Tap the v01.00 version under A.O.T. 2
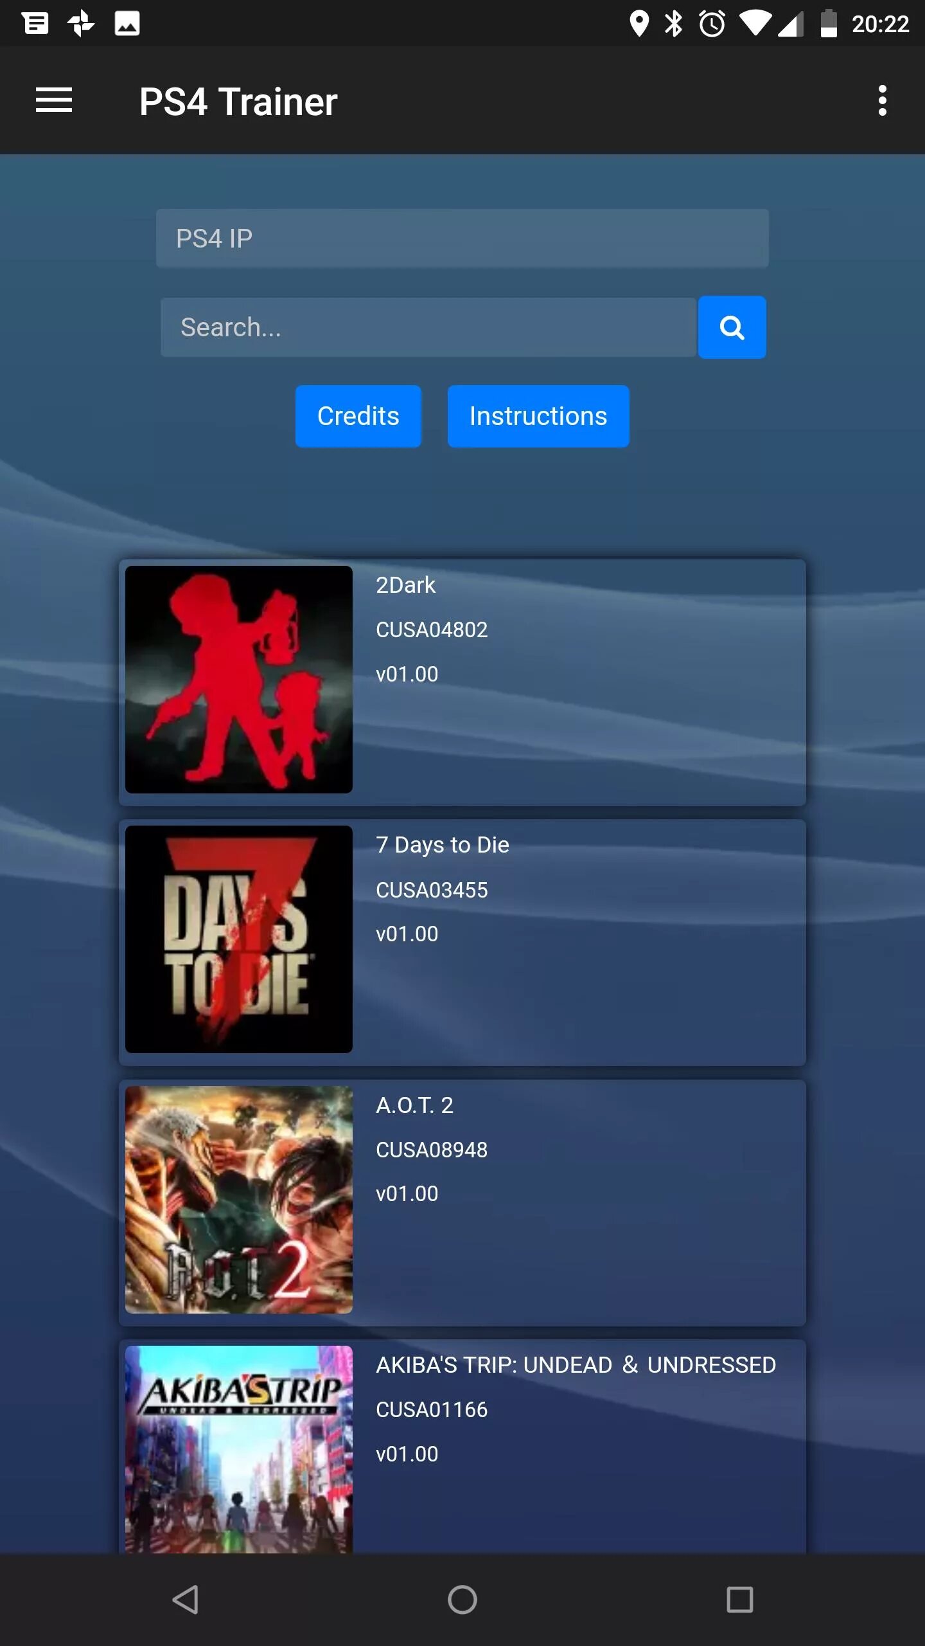Viewport: 925px width, 1646px height. pyautogui.click(x=407, y=1194)
